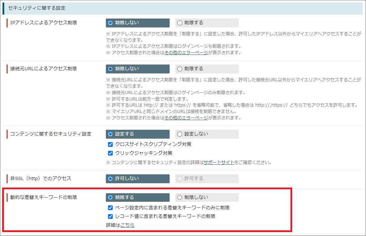Click the 非SSL（http）でのアクセス row label

pyautogui.click(x=41, y=179)
